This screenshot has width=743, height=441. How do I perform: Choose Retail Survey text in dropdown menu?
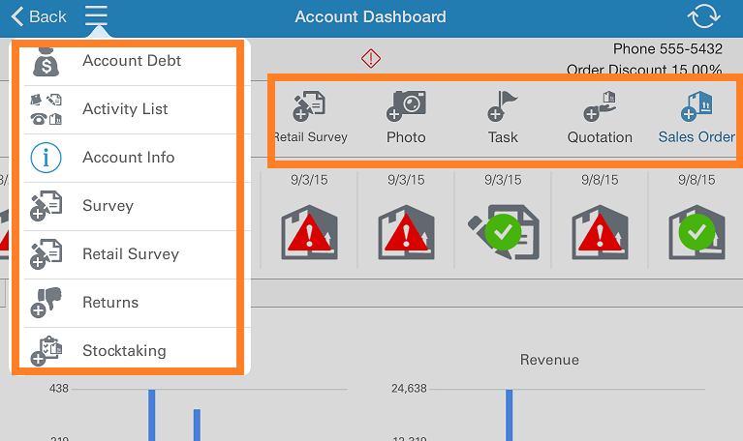pyautogui.click(x=131, y=253)
